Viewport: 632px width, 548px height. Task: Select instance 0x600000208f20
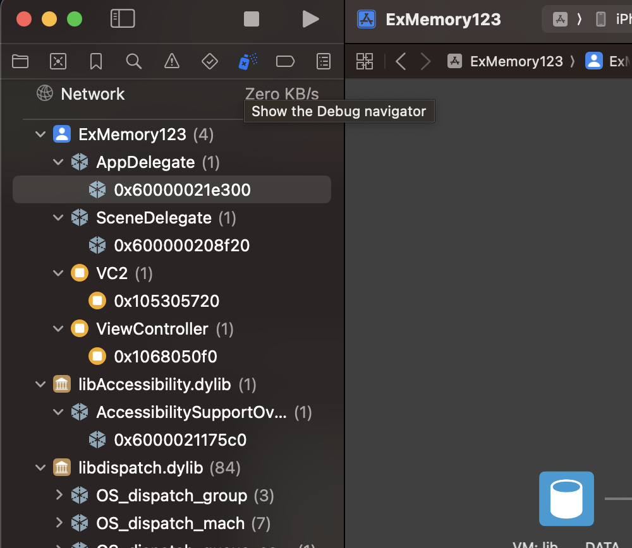pyautogui.click(x=172, y=245)
